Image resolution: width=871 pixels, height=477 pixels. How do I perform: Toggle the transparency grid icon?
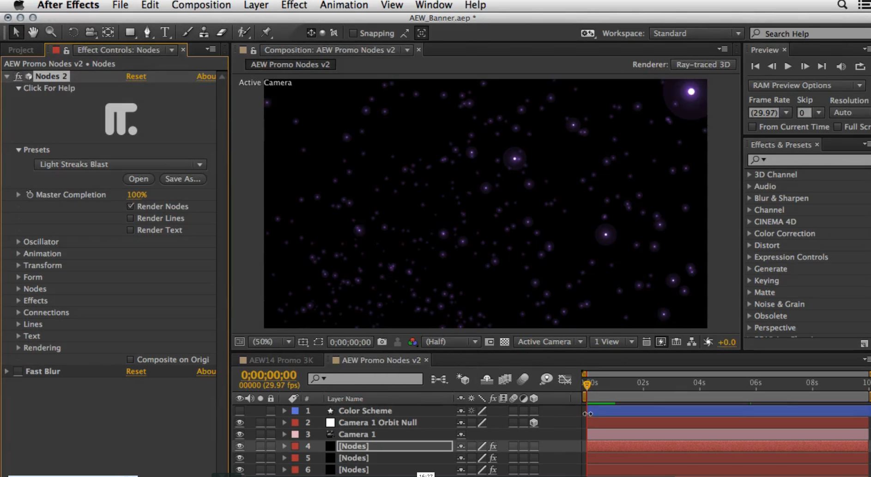(x=505, y=342)
